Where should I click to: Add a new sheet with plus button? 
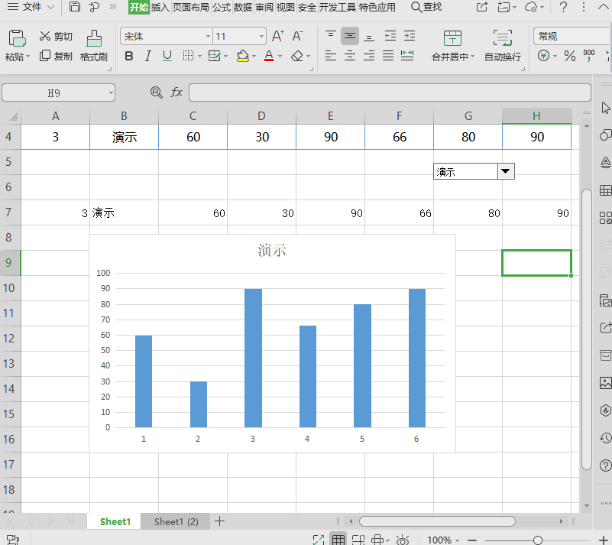[220, 521]
